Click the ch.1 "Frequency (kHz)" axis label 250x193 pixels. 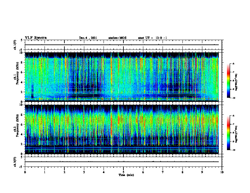point(18,73)
